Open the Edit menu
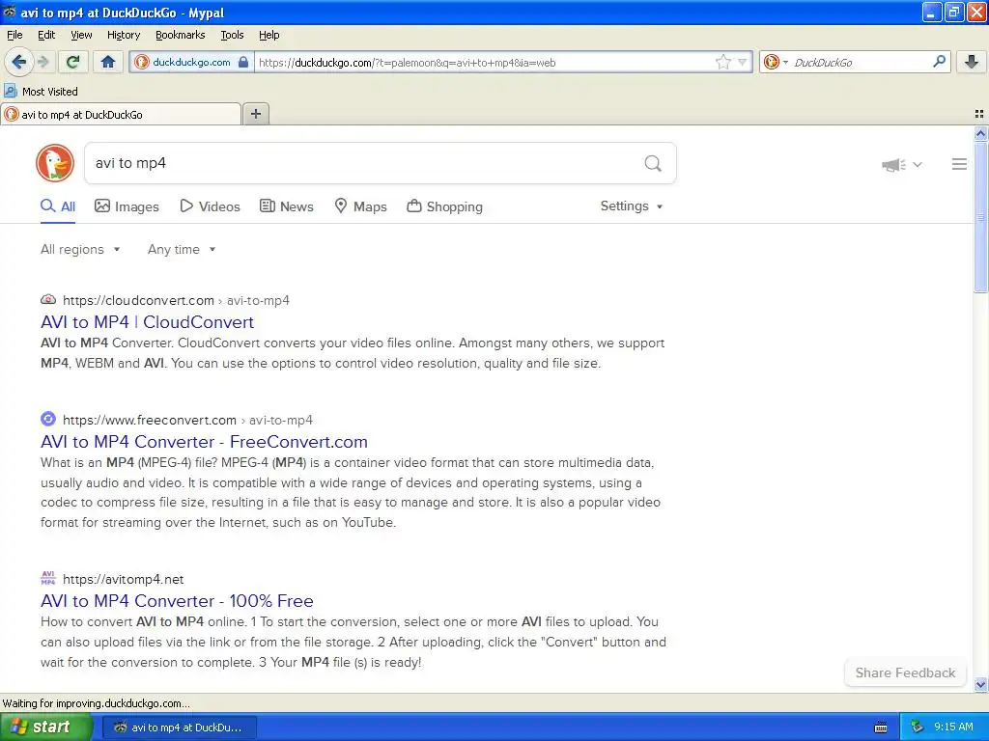 46,35
